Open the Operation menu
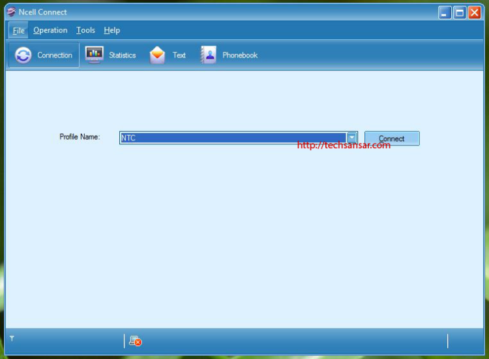The image size is (489, 359). (50, 30)
